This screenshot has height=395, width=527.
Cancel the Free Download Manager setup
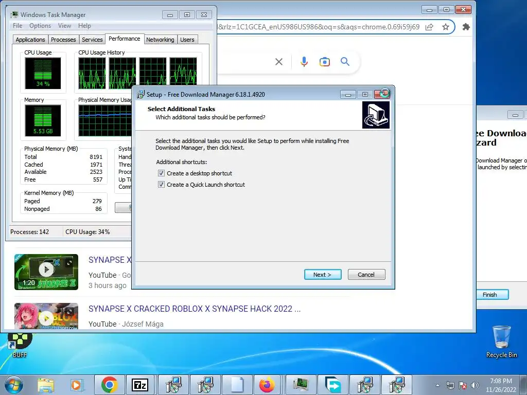pos(366,275)
